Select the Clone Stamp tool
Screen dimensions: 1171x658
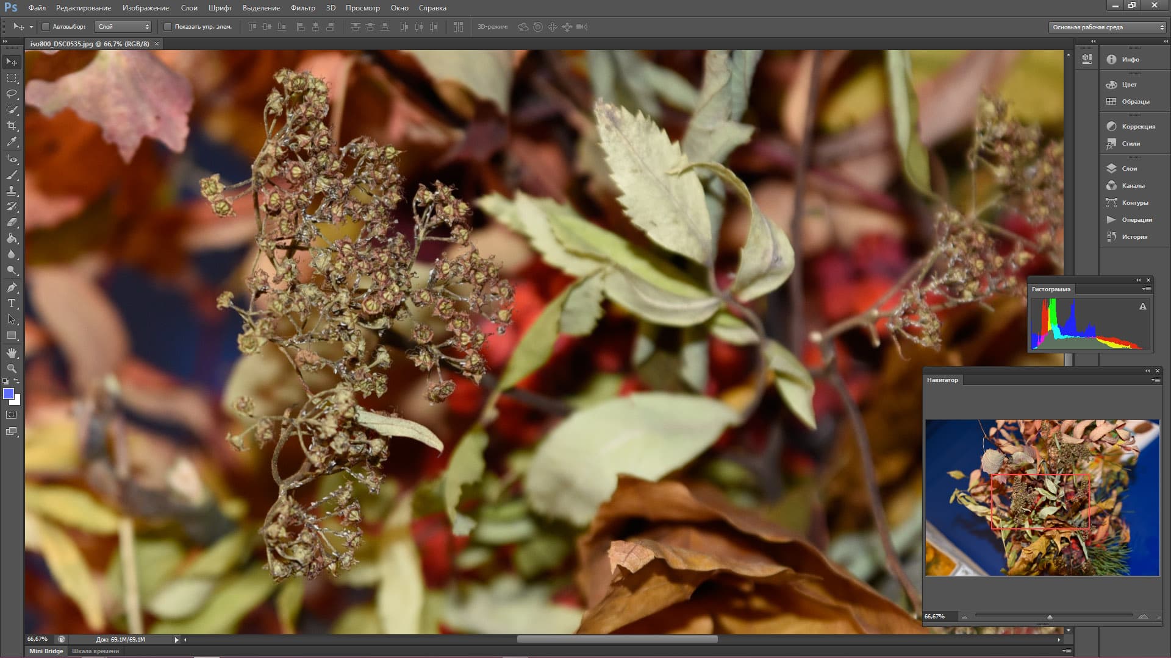(12, 191)
